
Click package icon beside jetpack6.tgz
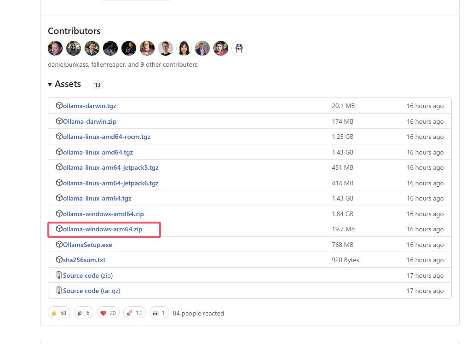[59, 183]
